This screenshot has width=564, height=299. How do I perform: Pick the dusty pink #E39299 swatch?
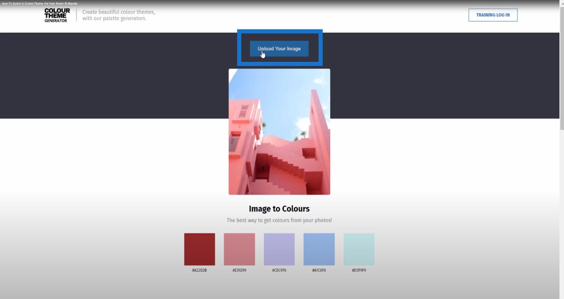point(239,249)
